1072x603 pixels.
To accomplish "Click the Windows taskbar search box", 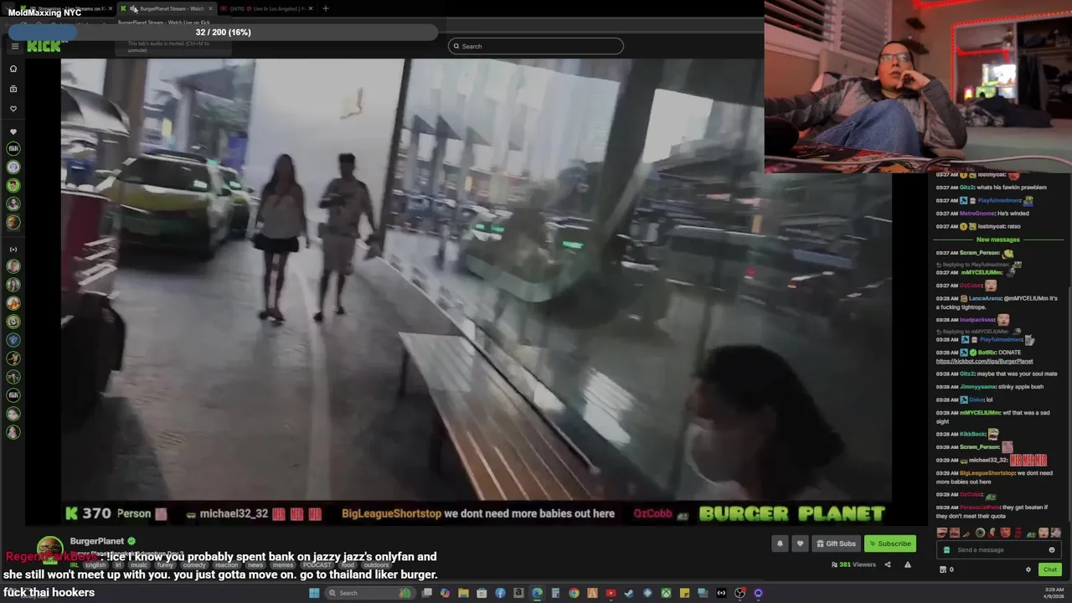I will click(368, 593).
